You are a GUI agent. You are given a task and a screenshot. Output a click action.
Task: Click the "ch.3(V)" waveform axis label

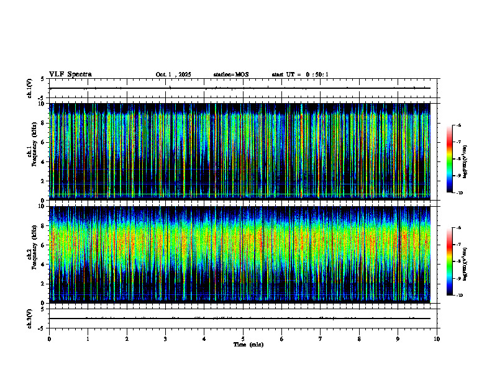(29, 319)
